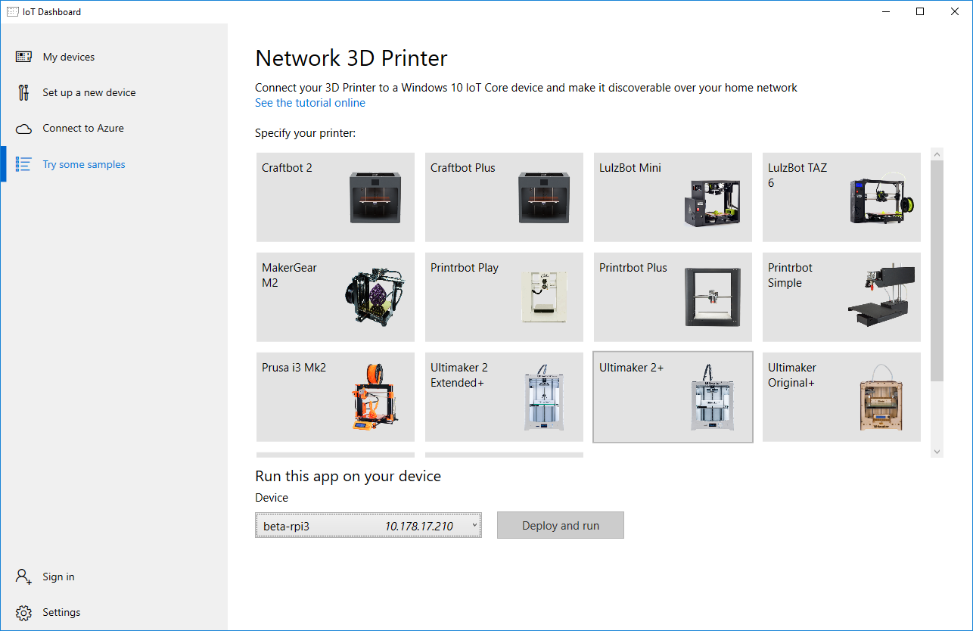Image resolution: width=973 pixels, height=631 pixels.
Task: Click the Run this app on your device heading
Action: click(348, 476)
